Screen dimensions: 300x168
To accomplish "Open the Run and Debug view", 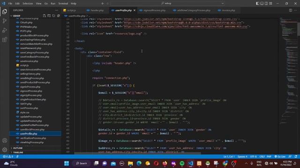I will 5,30.
